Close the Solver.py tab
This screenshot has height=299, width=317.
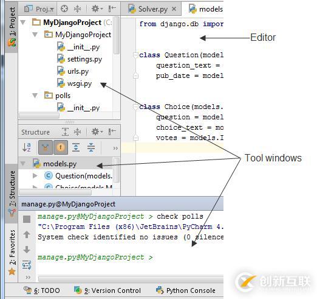coord(174,9)
